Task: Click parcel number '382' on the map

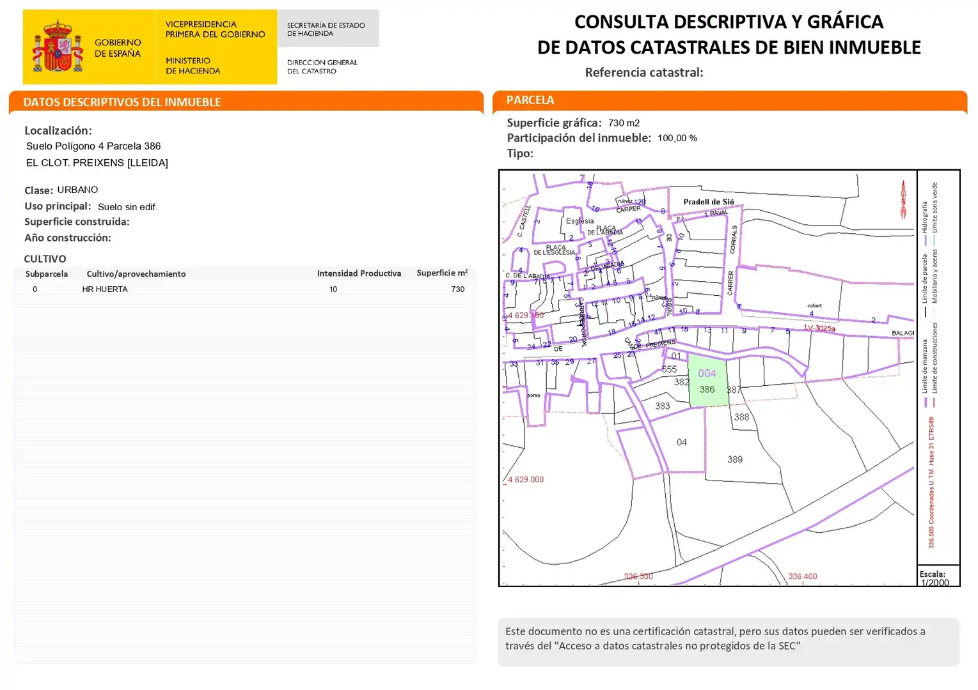Action: [x=681, y=382]
